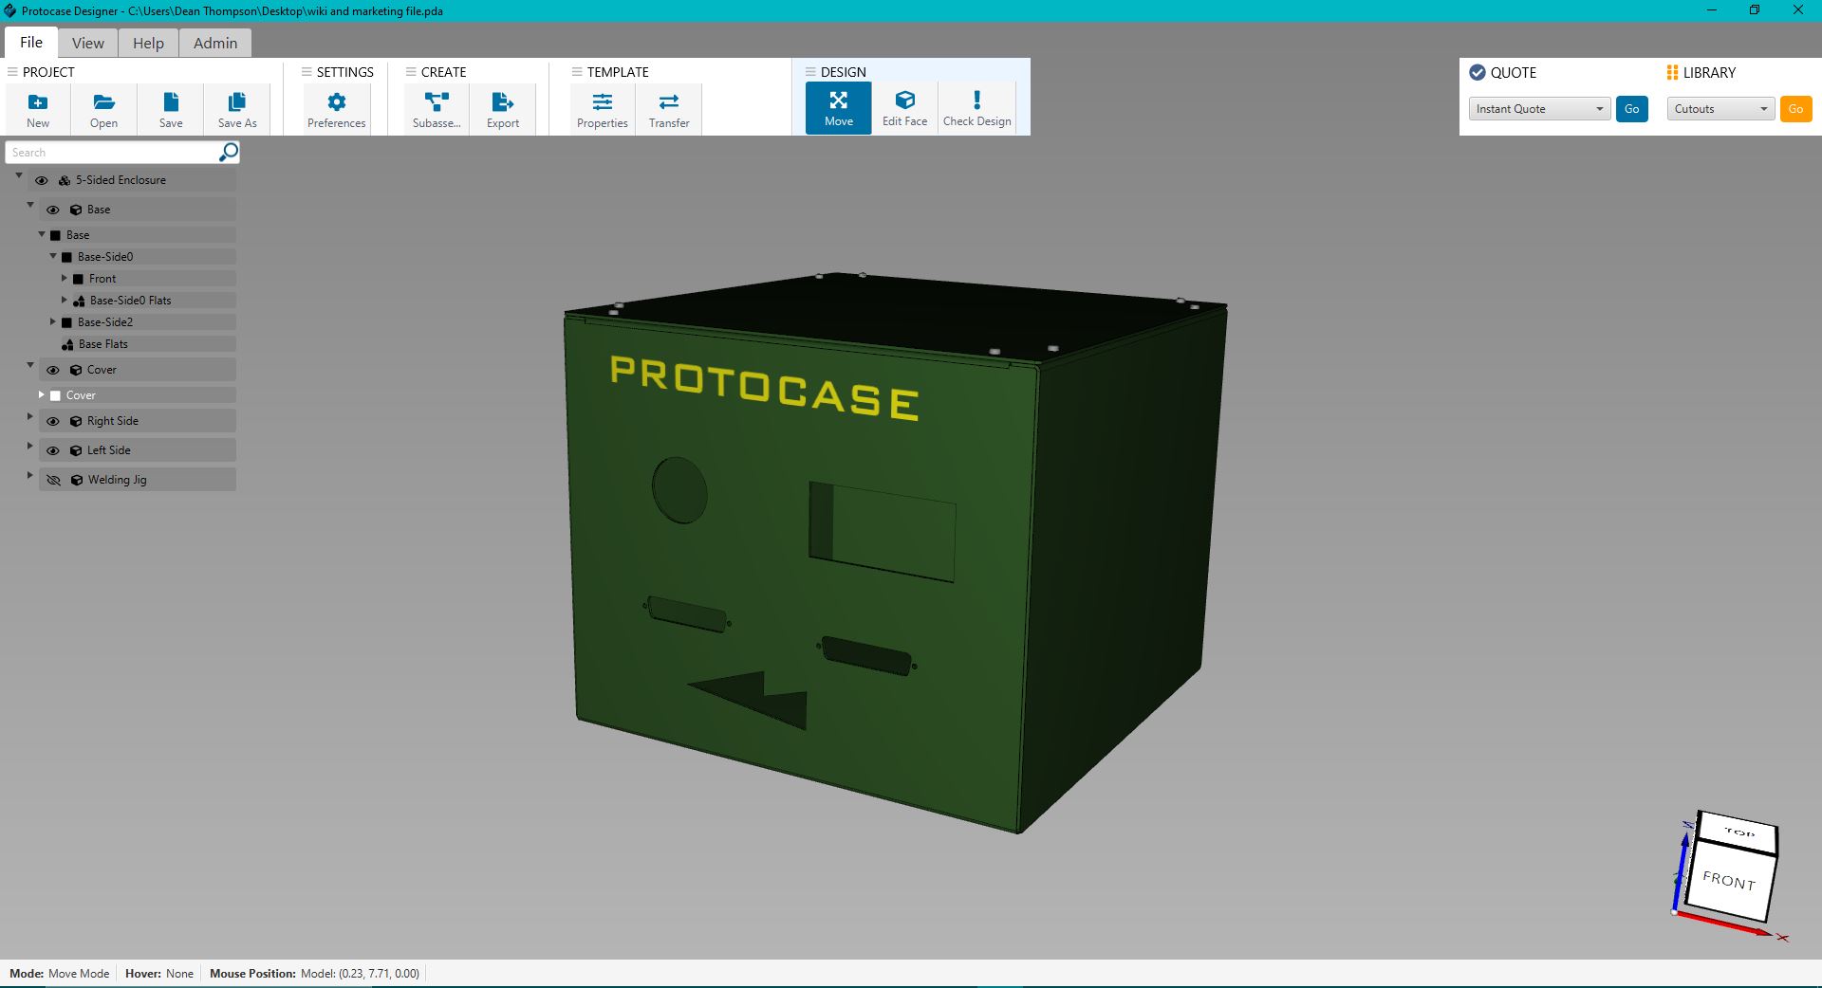Screen dimensions: 1822x988
Task: Select the Base Flats tree item
Action: (148, 344)
